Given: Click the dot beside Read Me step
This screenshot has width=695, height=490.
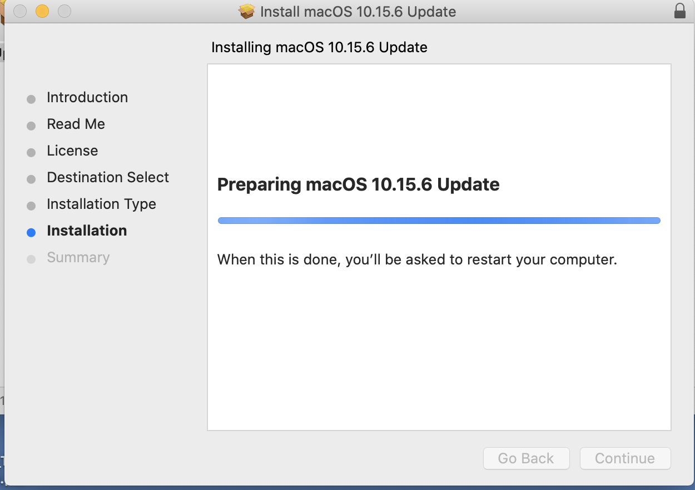Looking at the screenshot, I should 31,125.
